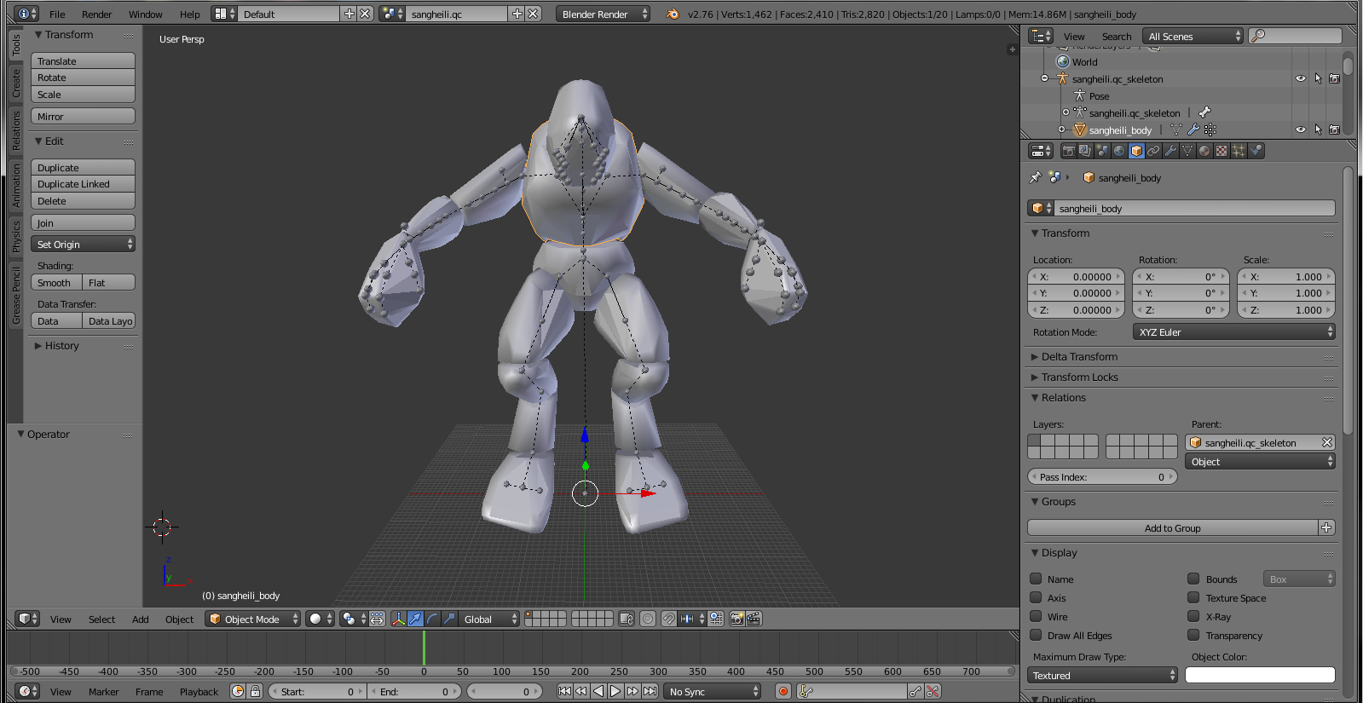The width and height of the screenshot is (1363, 703).
Task: Enable the Wire display checkbox
Action: pyautogui.click(x=1036, y=616)
